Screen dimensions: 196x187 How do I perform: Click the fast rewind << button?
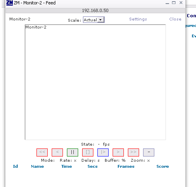pos(42,152)
